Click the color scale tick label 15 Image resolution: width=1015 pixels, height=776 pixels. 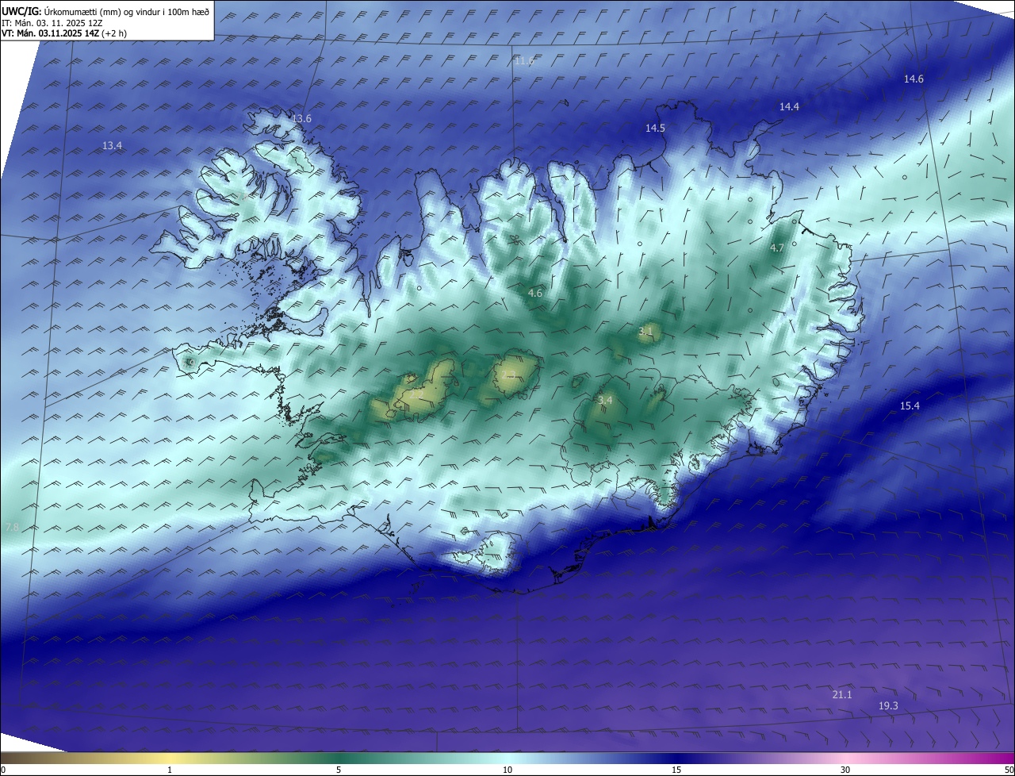click(x=676, y=770)
